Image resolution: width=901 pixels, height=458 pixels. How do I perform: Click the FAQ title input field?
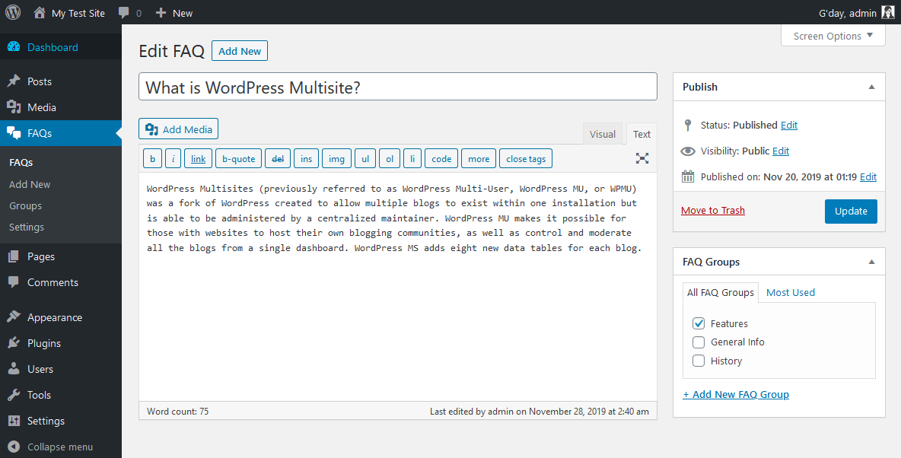pos(398,86)
